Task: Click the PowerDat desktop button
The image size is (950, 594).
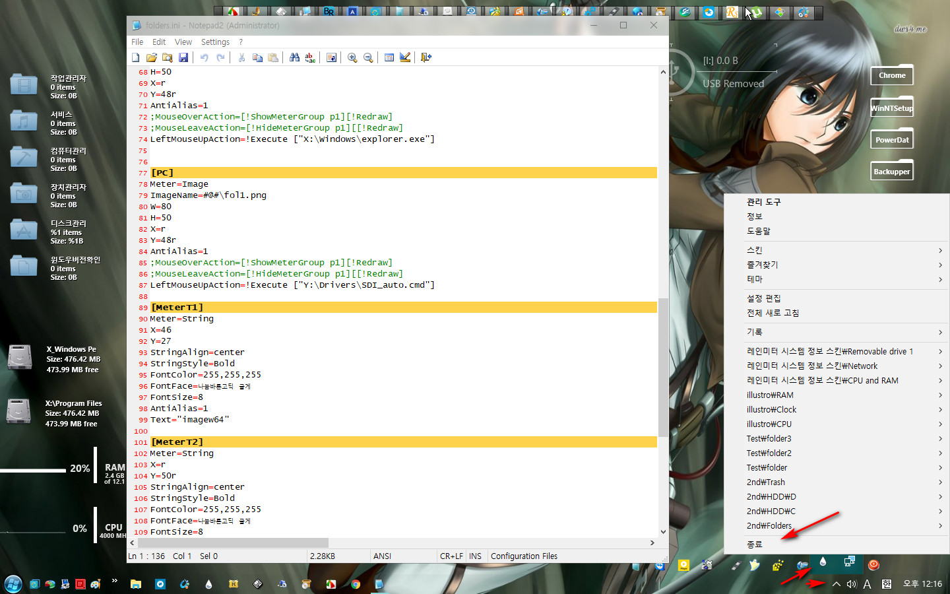Action: coord(892,139)
